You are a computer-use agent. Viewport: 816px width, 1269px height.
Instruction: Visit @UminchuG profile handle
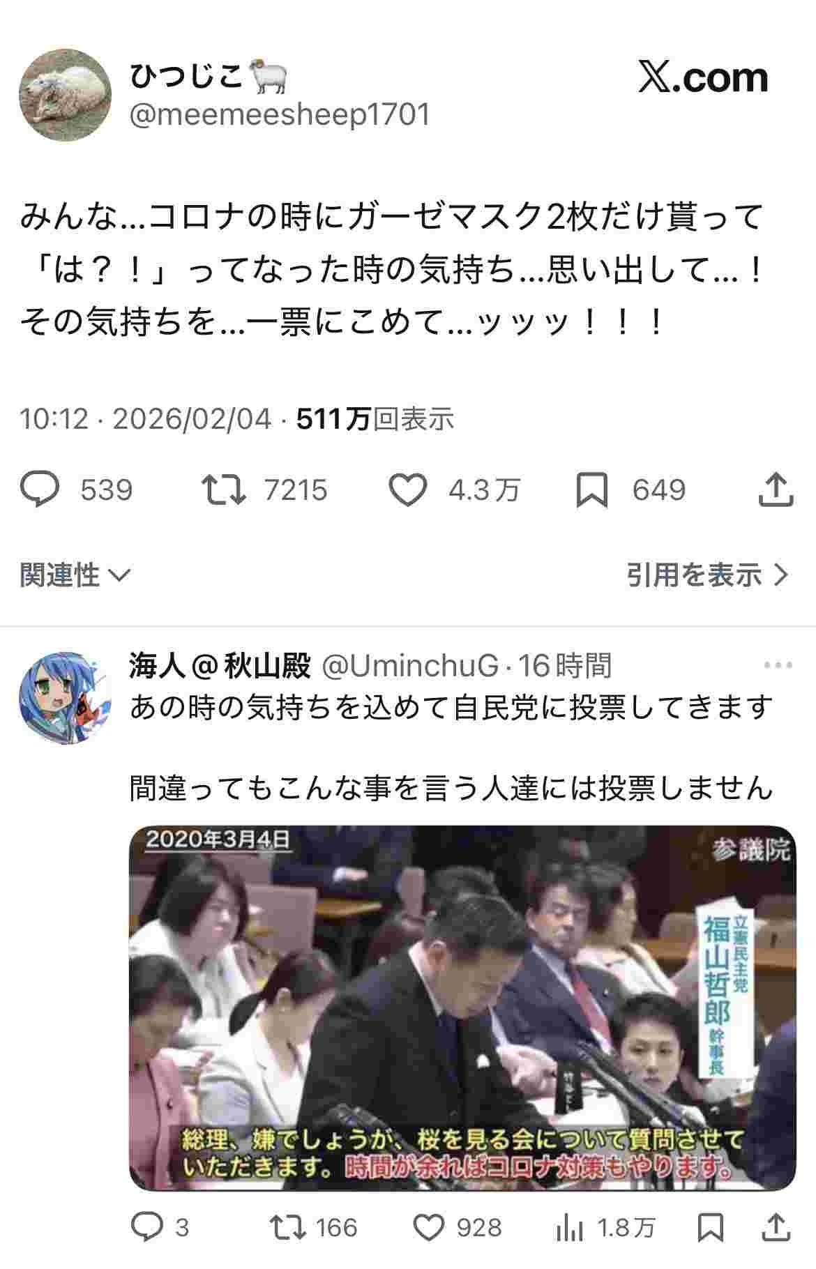pyautogui.click(x=409, y=666)
